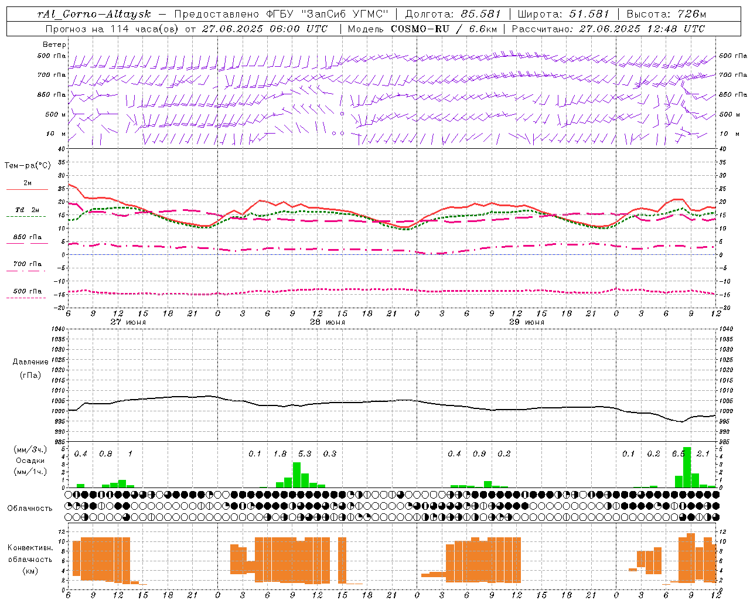Click the Ветер panel label
This screenshot has height=600, width=750.
point(54,45)
